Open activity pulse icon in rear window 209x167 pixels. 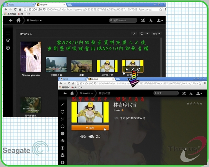point(151,20)
